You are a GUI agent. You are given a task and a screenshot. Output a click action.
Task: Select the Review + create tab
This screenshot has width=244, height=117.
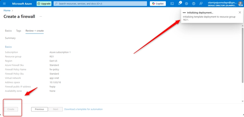point(34,31)
